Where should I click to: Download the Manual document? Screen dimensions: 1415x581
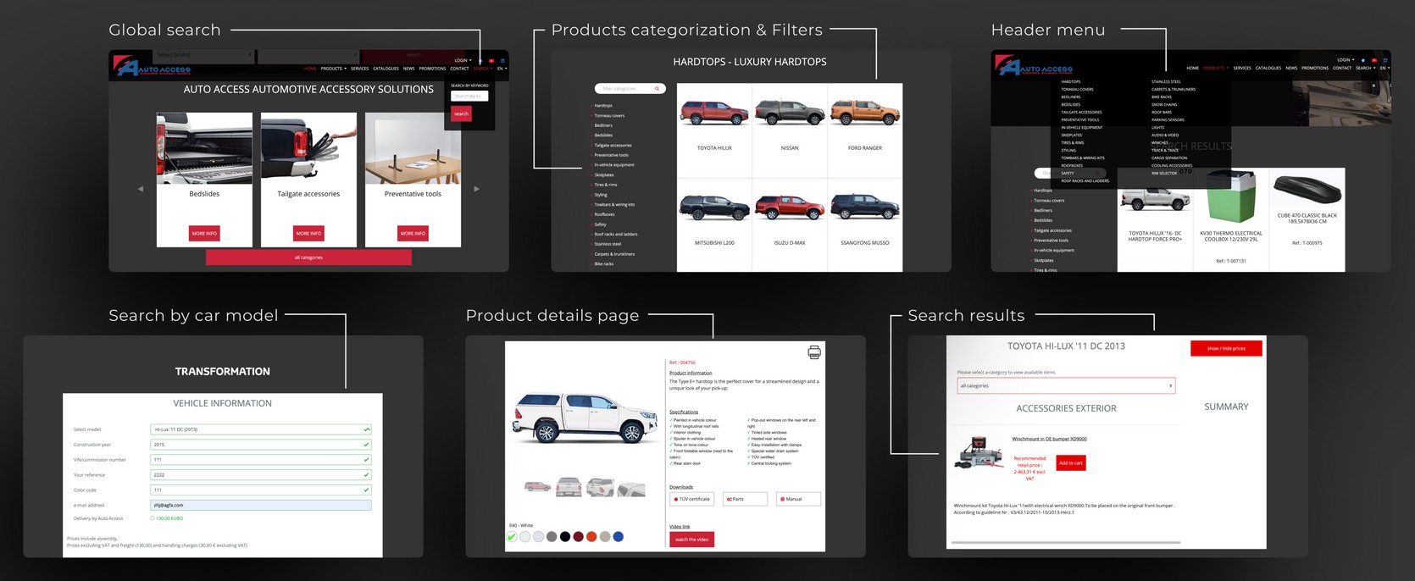tap(798, 499)
